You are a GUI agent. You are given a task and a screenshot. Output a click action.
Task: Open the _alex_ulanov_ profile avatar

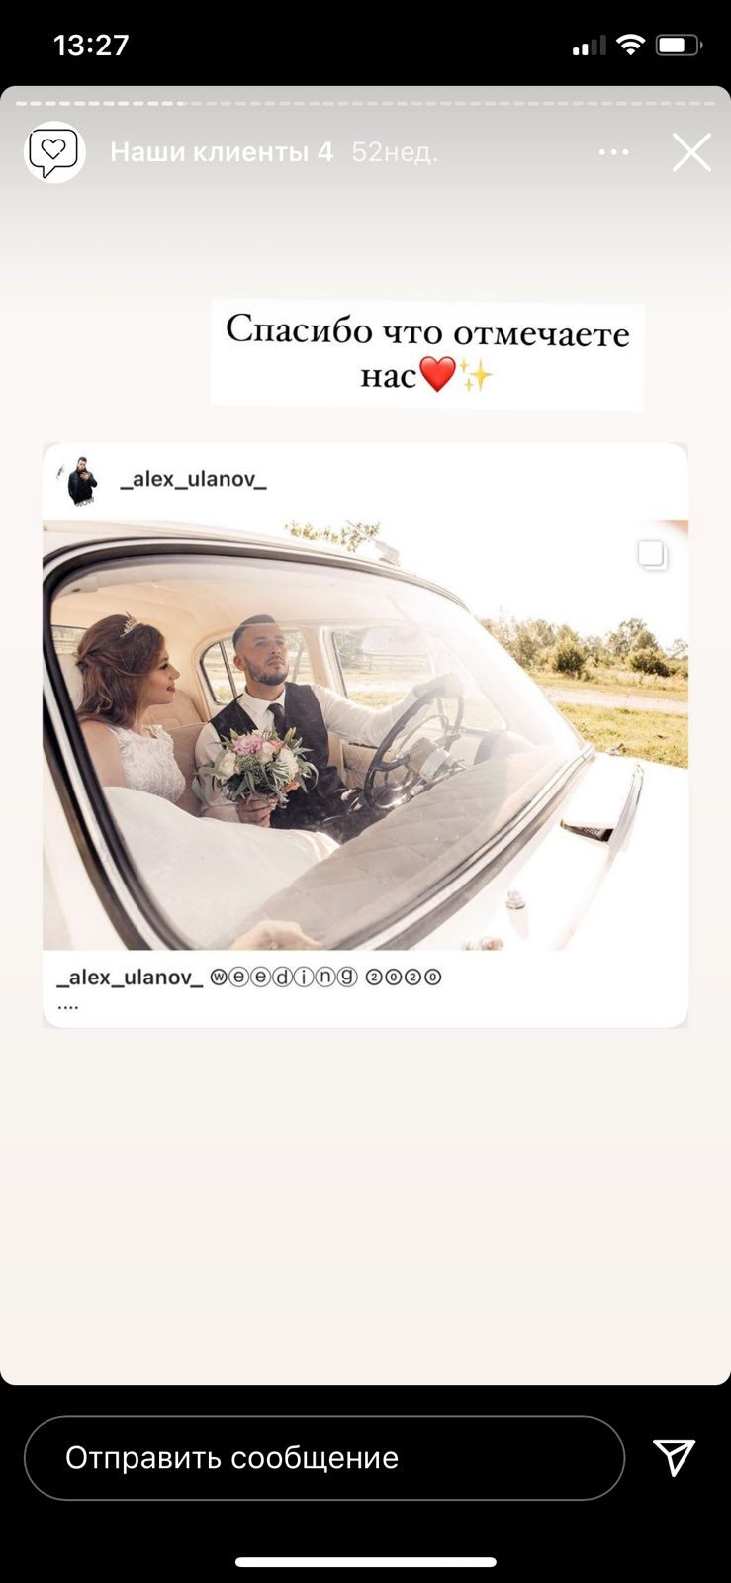pos(82,481)
